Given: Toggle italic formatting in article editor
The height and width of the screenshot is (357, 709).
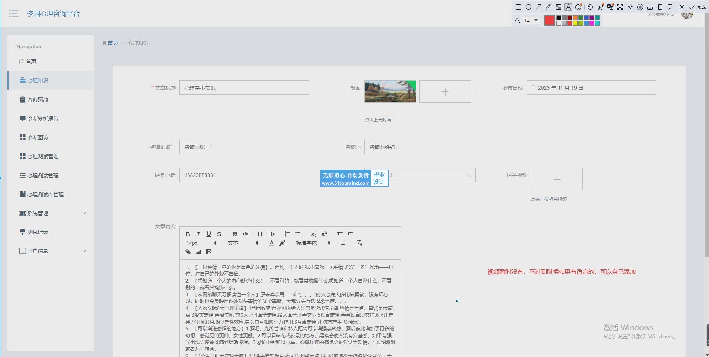Looking at the screenshot, I should (x=198, y=234).
